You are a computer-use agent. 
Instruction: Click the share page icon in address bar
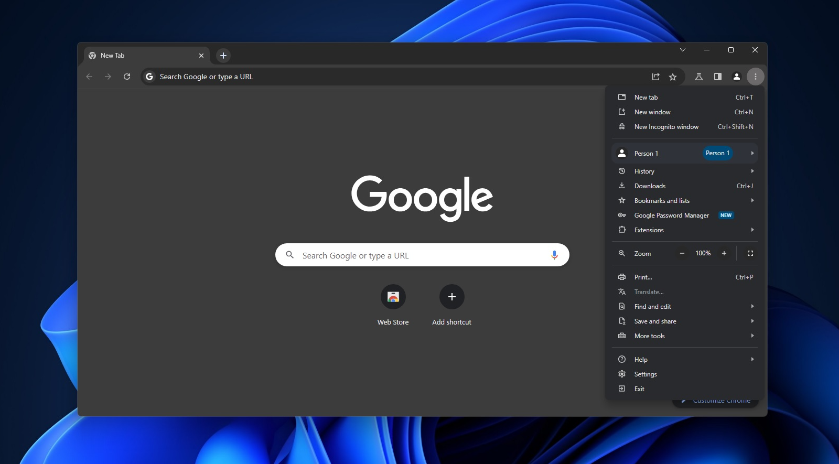(655, 77)
